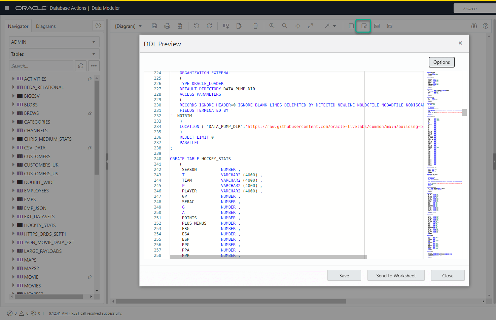The image size is (496, 320).
Task: Click the Send to Worksheet button
Action: click(x=396, y=275)
